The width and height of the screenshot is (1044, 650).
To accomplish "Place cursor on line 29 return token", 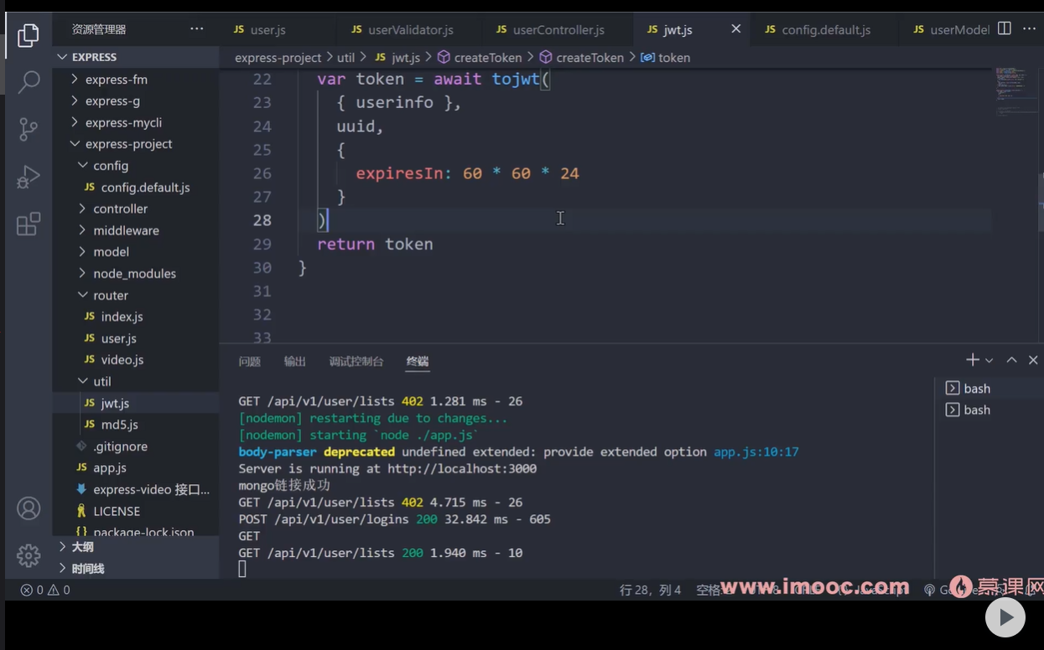I will tap(375, 245).
